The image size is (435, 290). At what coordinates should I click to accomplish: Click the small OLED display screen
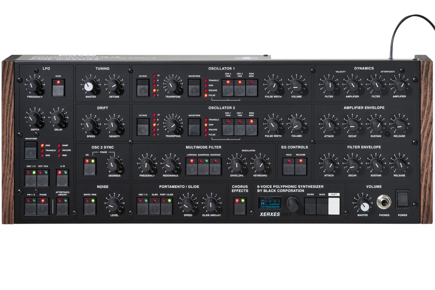tap(270, 203)
